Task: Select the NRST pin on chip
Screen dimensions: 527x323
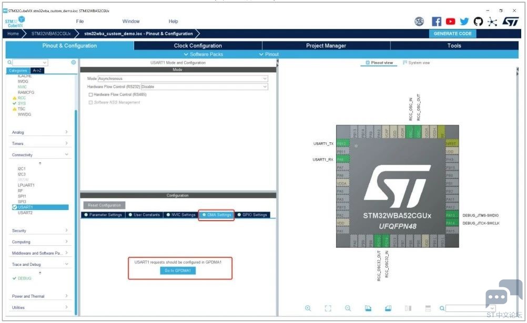Action: click(452, 143)
